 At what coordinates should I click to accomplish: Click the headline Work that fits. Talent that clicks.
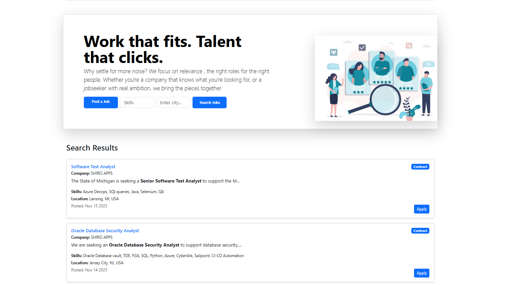[163, 49]
